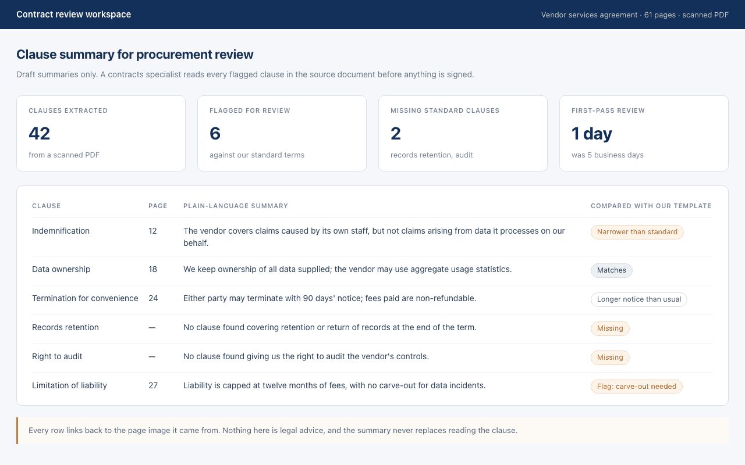Click the Indemnification summary about vendor claims
This screenshot has width=745, height=465.
point(374,237)
